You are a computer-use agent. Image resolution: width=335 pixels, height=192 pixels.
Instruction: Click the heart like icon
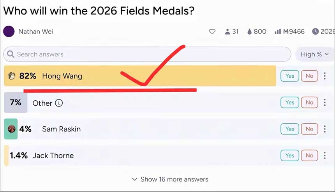[212, 31]
